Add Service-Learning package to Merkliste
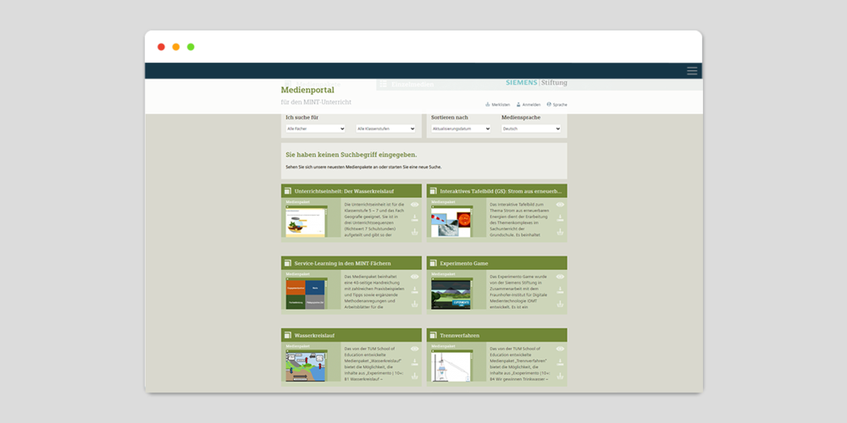 click(x=415, y=304)
